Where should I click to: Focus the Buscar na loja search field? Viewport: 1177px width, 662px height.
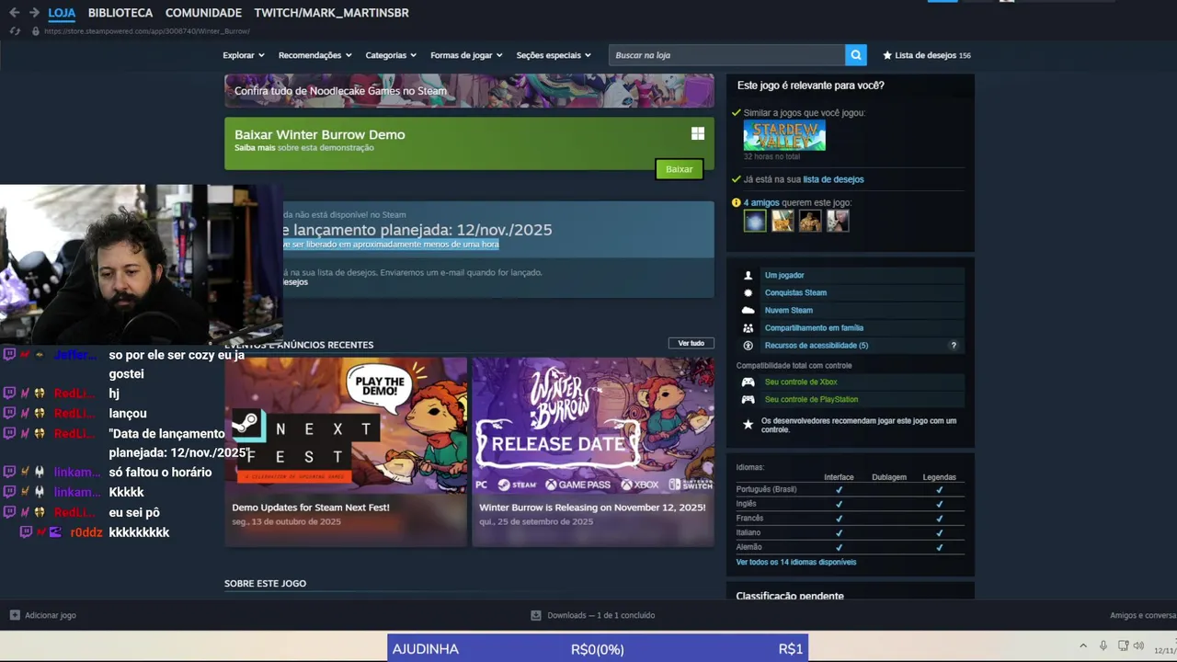point(726,55)
